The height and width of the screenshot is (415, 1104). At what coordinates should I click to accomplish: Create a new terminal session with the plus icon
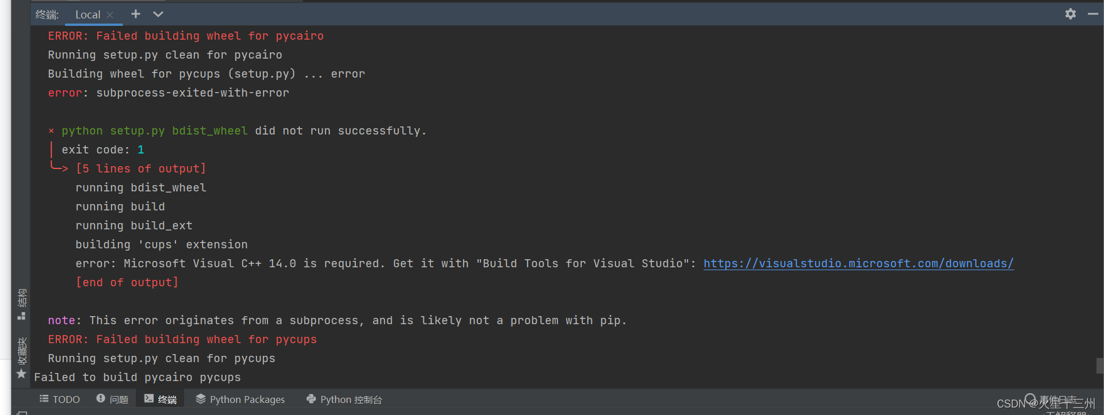(x=135, y=14)
